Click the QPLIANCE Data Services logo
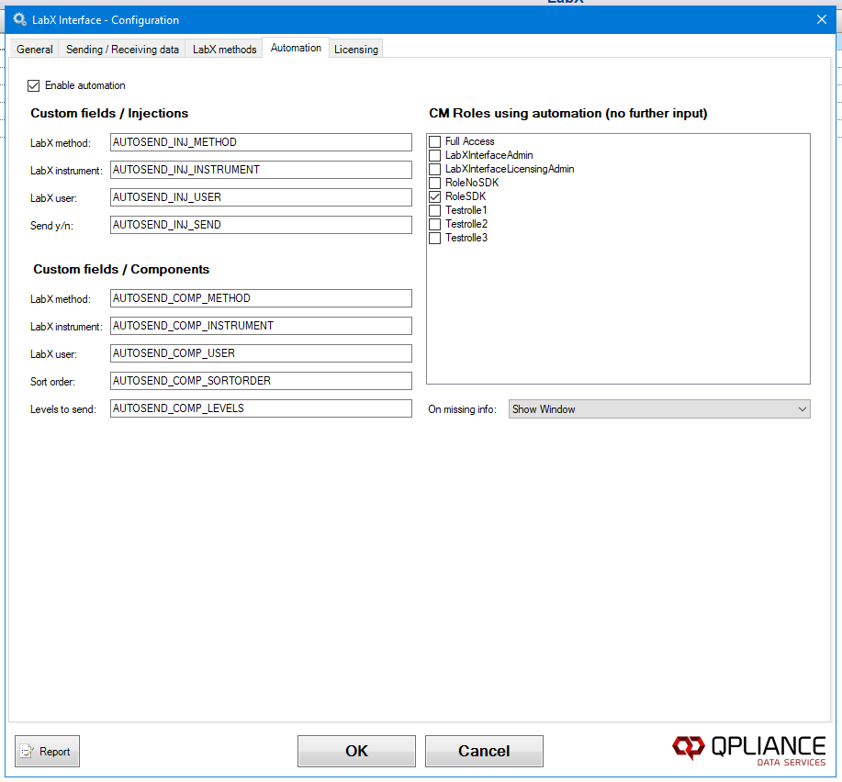 pos(748,749)
